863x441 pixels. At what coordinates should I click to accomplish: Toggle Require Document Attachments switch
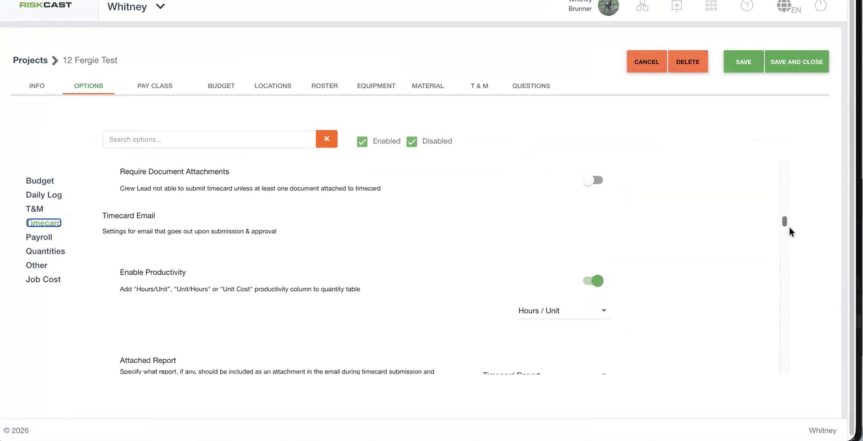pyautogui.click(x=593, y=180)
